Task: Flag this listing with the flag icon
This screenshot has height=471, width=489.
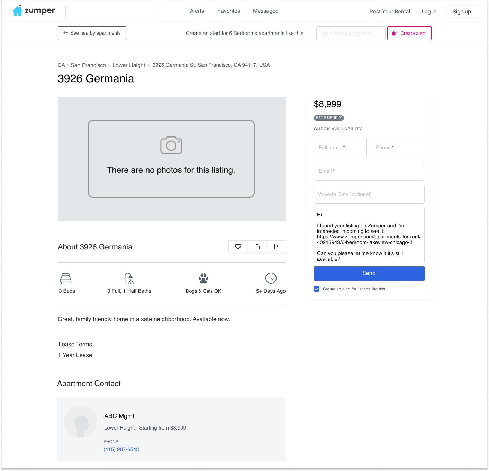Action: pyautogui.click(x=276, y=247)
